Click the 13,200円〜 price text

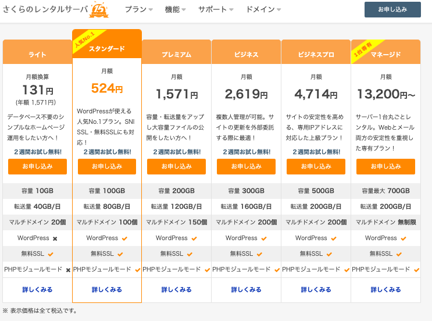(x=385, y=94)
